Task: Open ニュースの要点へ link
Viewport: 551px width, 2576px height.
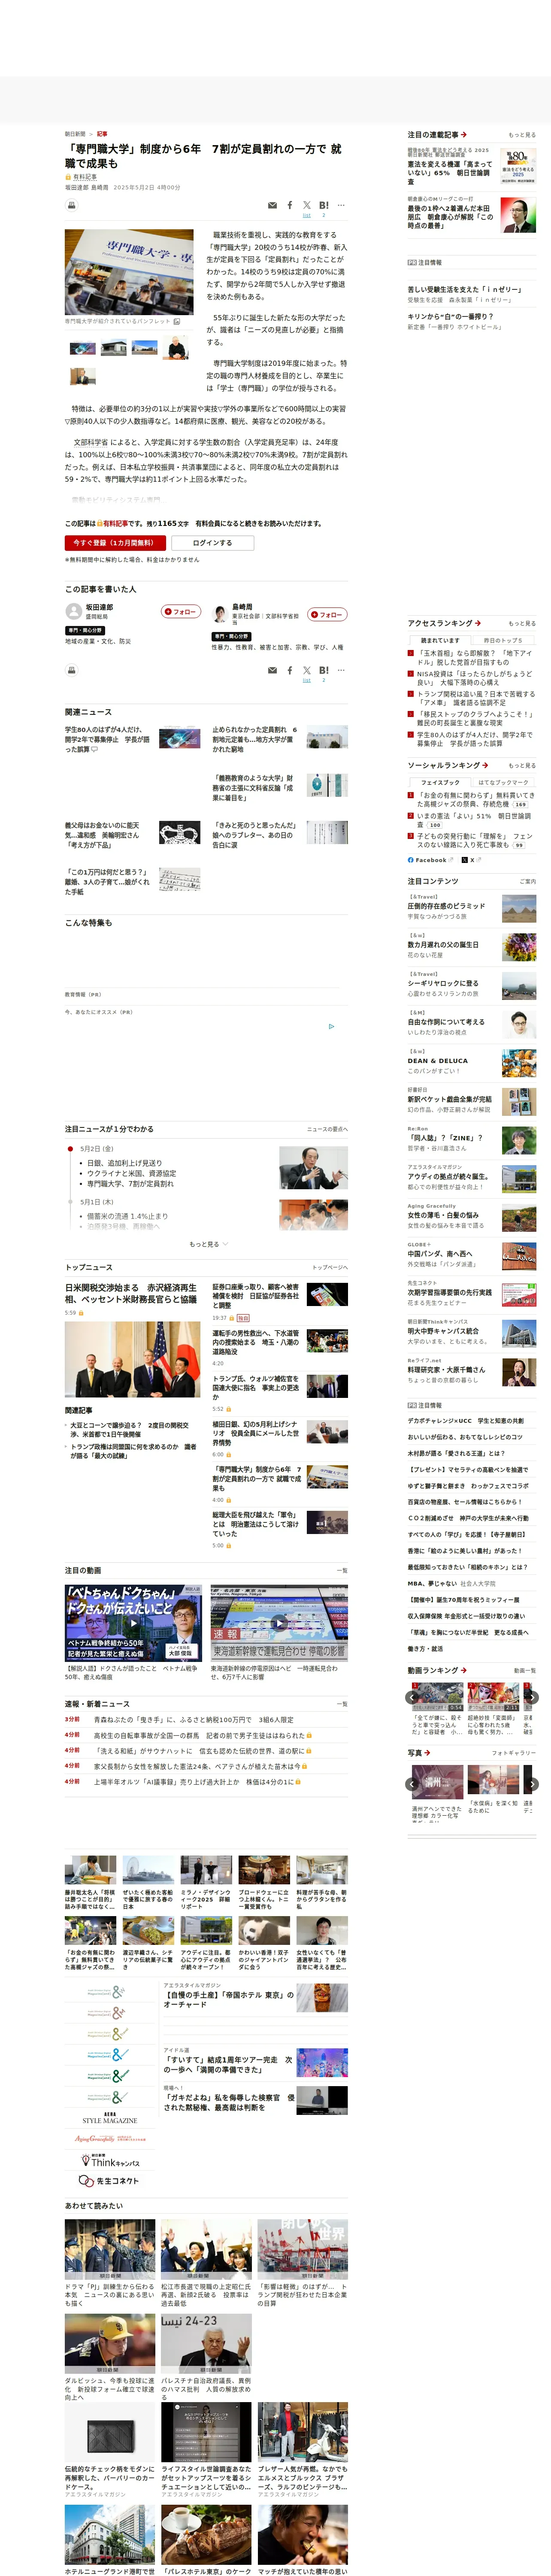Action: (327, 1130)
